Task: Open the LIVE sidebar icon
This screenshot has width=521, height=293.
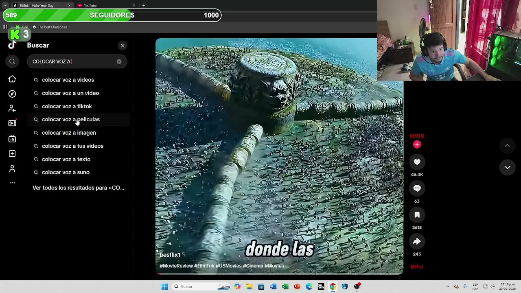Action: point(12,139)
